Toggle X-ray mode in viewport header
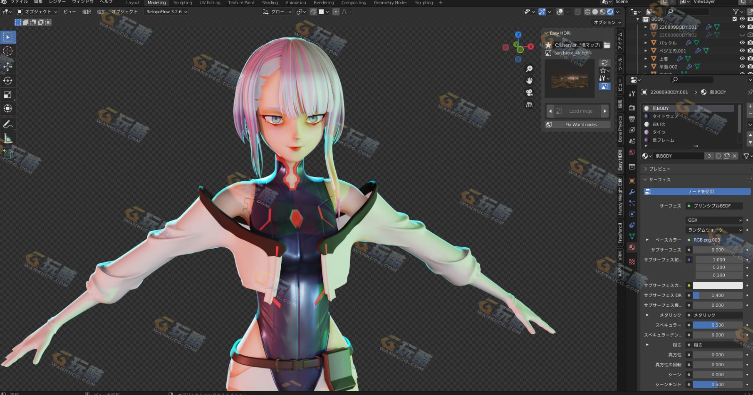The height and width of the screenshot is (395, 753). pos(577,12)
